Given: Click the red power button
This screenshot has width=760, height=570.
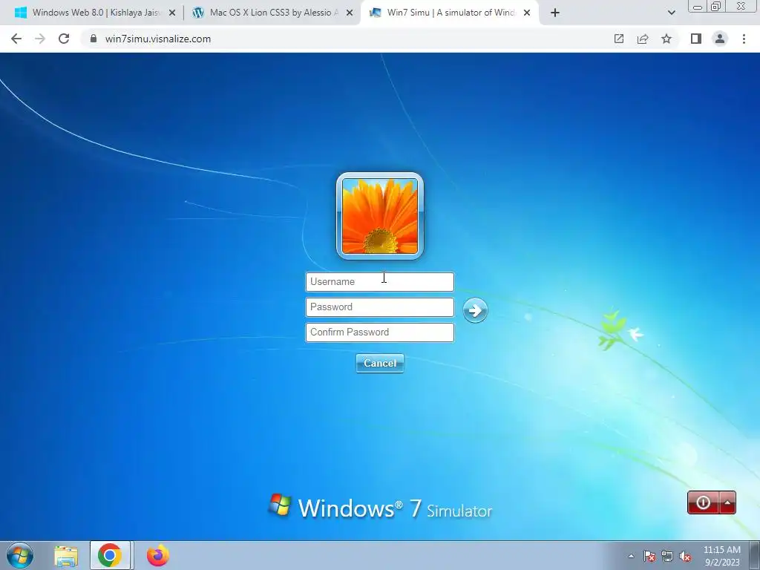Looking at the screenshot, I should point(703,502).
